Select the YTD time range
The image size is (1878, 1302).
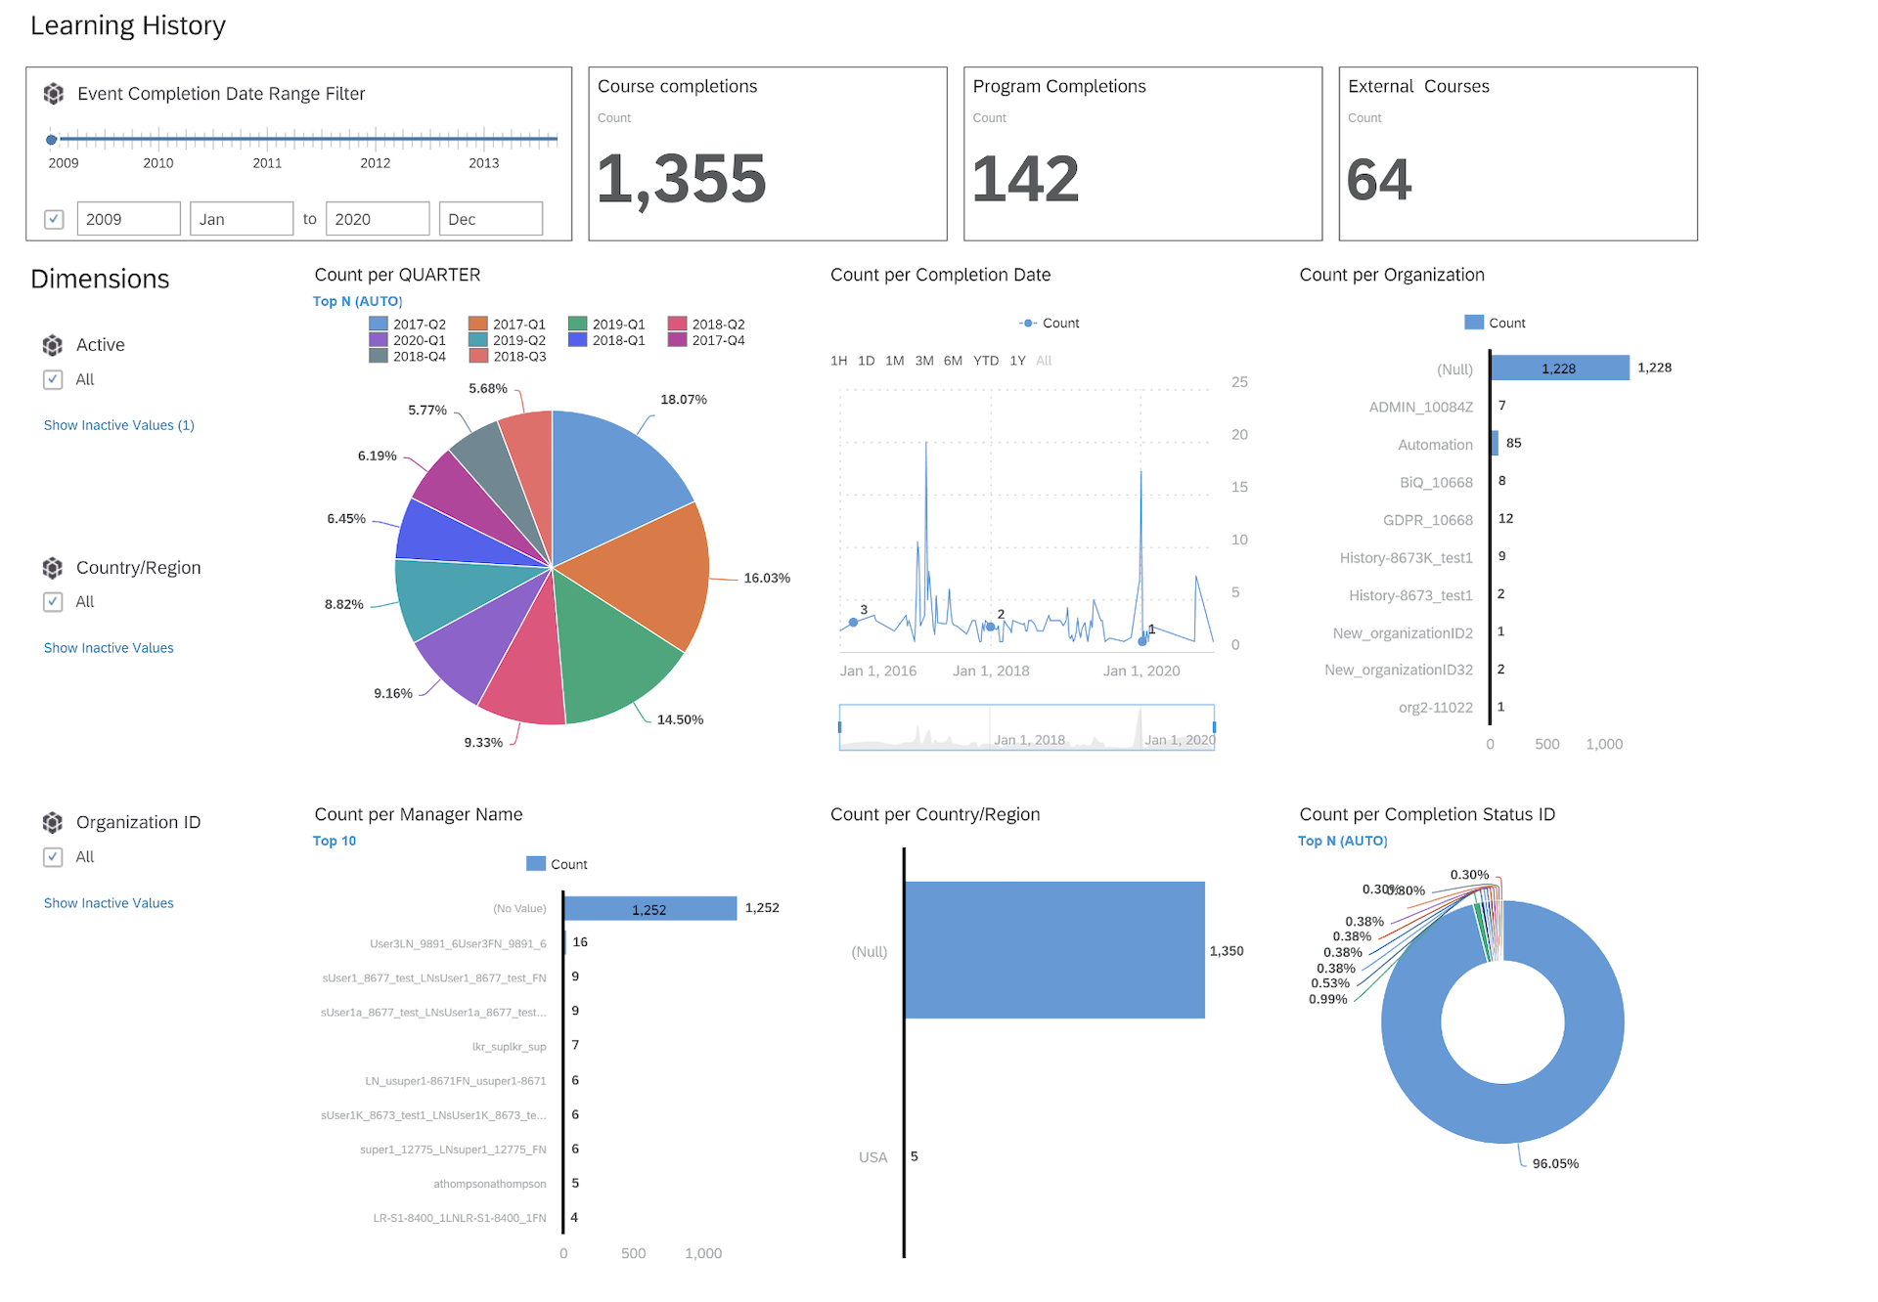coord(986,361)
